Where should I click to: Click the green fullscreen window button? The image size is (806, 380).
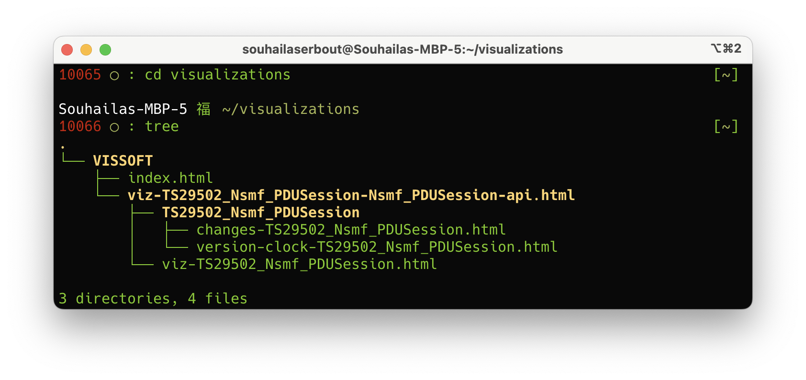(105, 50)
